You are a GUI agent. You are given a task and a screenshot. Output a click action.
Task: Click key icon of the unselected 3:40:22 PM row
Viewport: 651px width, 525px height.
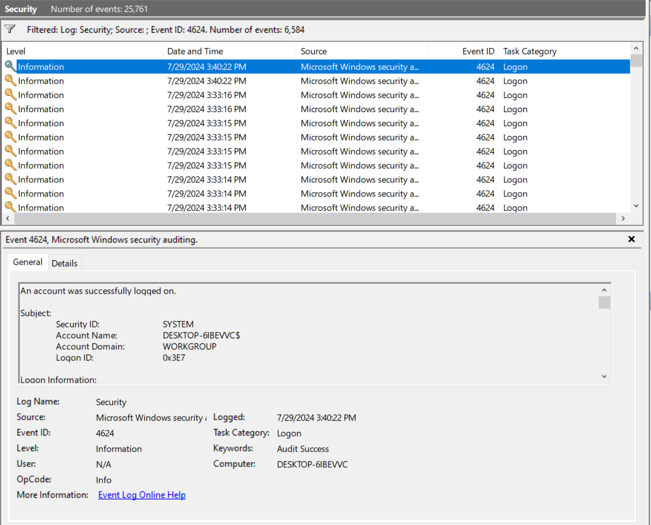pos(10,80)
